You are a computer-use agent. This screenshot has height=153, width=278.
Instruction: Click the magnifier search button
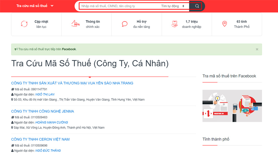point(197,6)
